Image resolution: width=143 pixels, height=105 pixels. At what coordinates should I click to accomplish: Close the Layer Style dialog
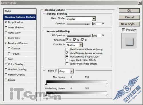click(x=140, y=3)
